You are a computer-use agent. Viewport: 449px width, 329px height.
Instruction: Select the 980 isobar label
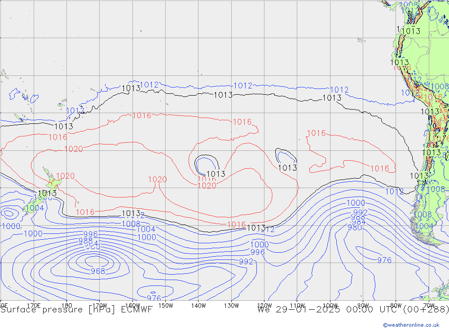355,228
